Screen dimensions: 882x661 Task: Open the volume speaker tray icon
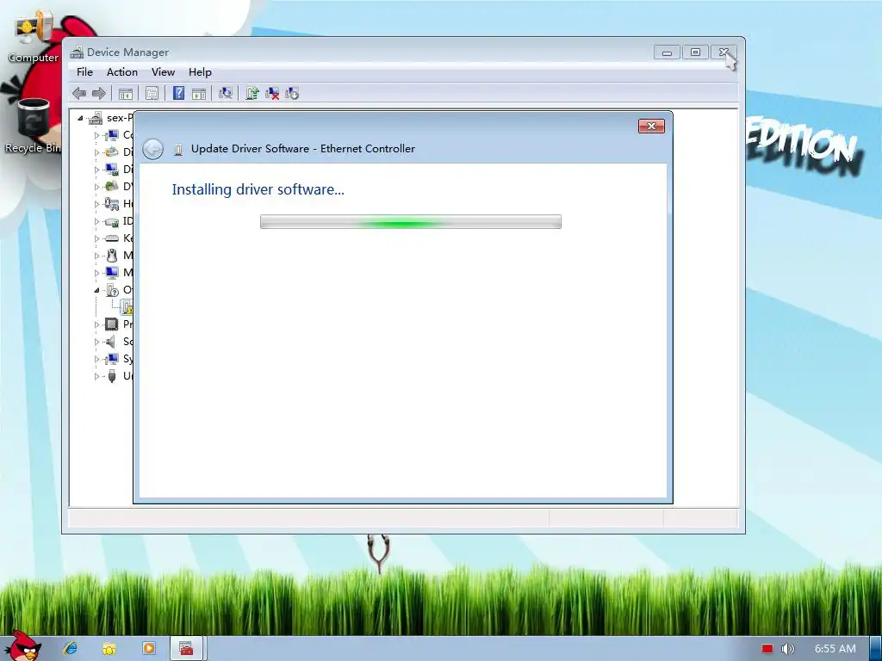click(787, 649)
